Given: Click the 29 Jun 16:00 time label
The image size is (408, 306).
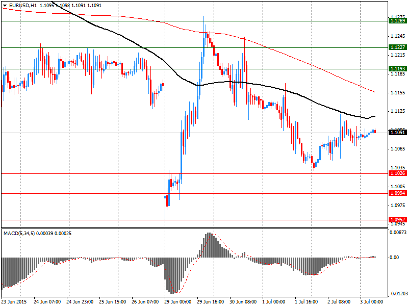Looking at the screenshot, I should point(211,302).
